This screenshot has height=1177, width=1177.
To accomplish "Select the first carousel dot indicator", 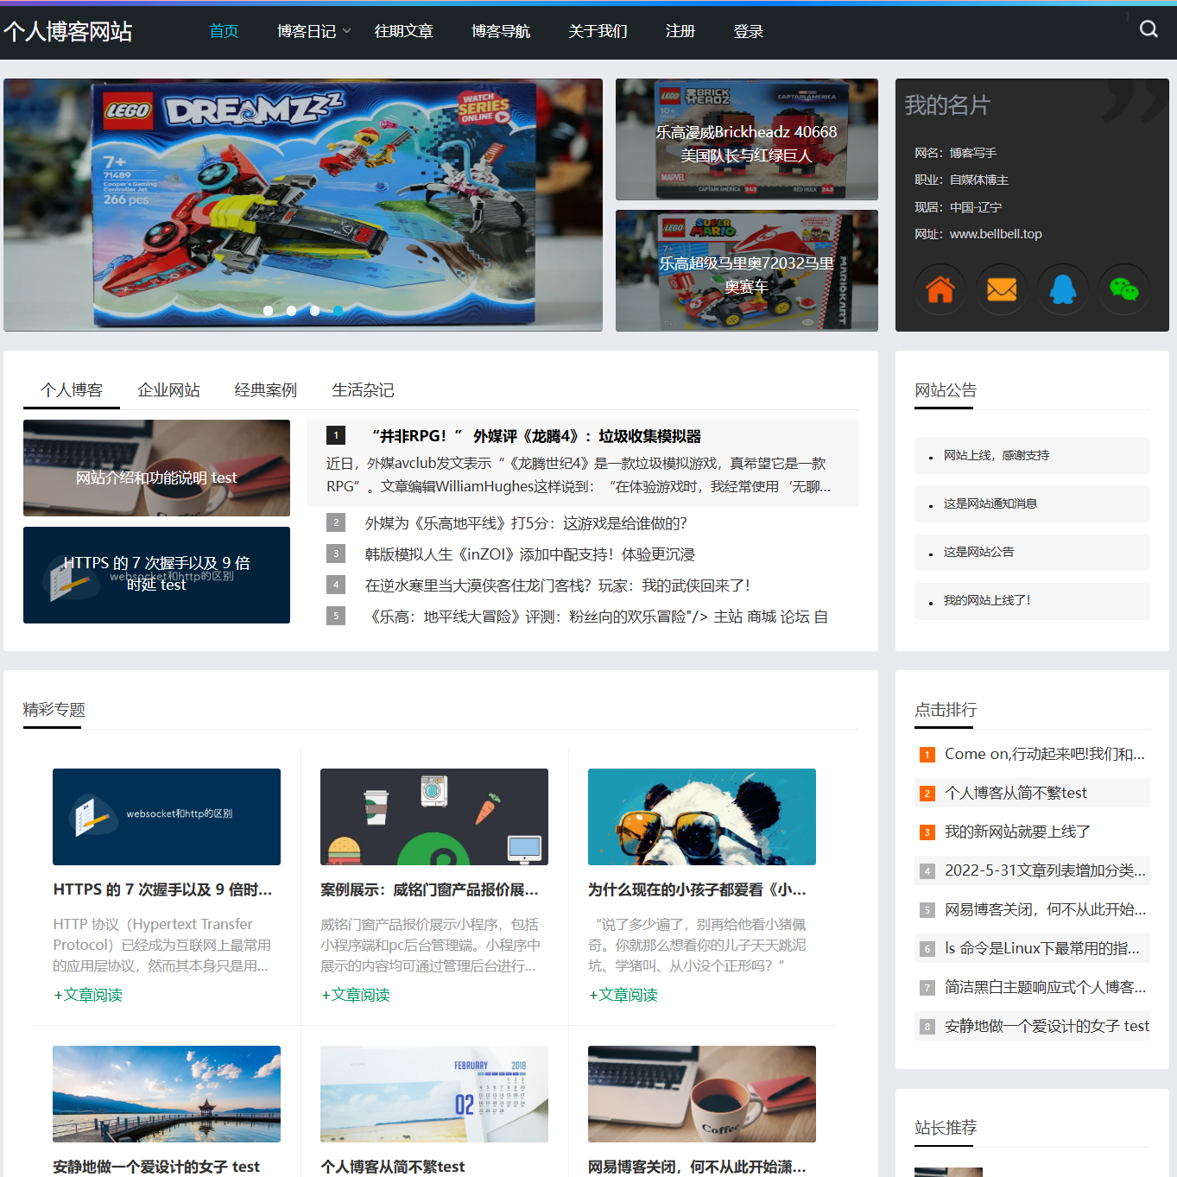I will tap(269, 311).
